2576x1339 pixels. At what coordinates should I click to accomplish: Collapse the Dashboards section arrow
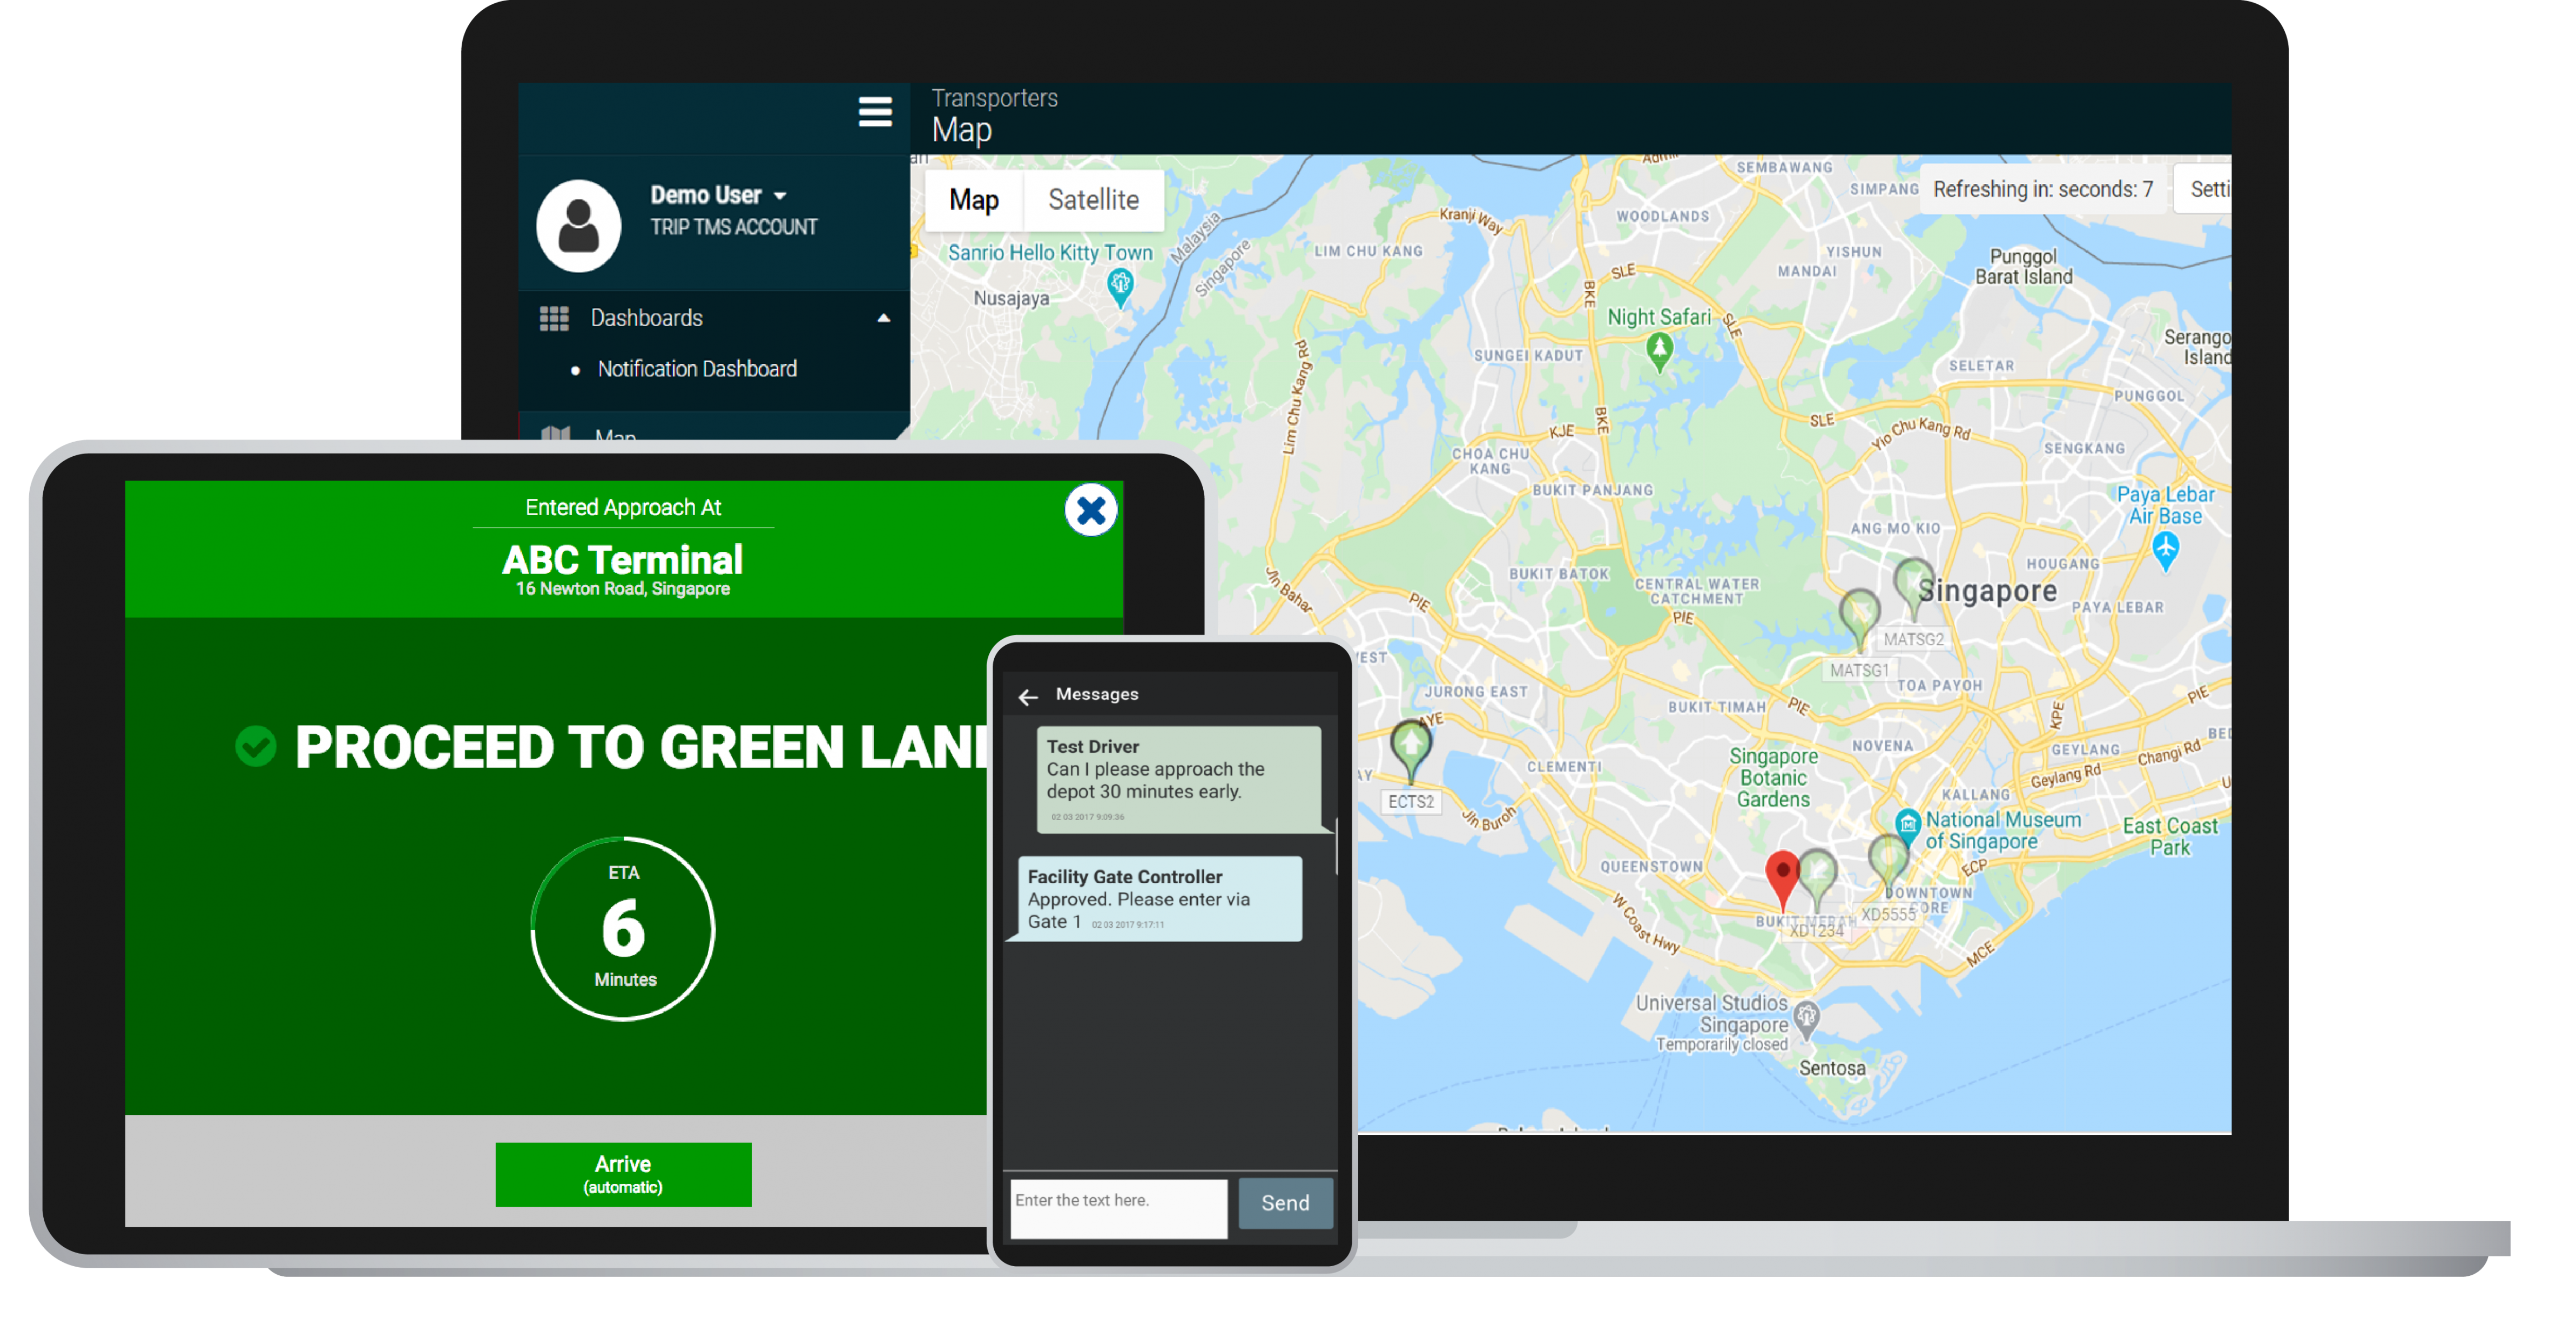pos(883,318)
